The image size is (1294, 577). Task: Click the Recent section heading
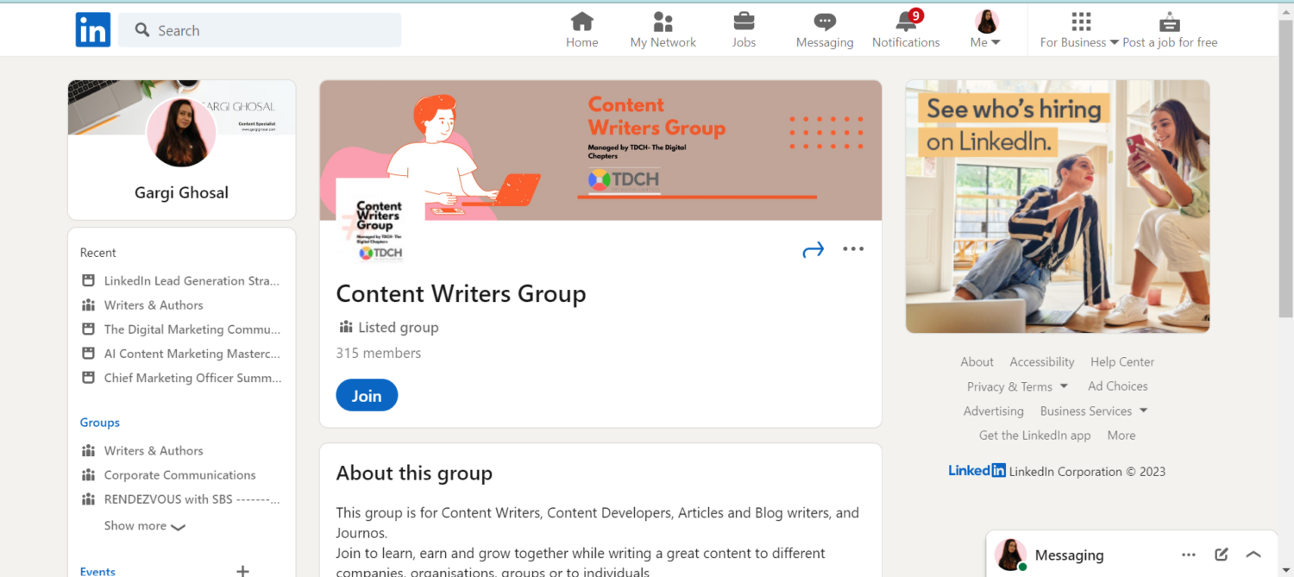click(97, 253)
